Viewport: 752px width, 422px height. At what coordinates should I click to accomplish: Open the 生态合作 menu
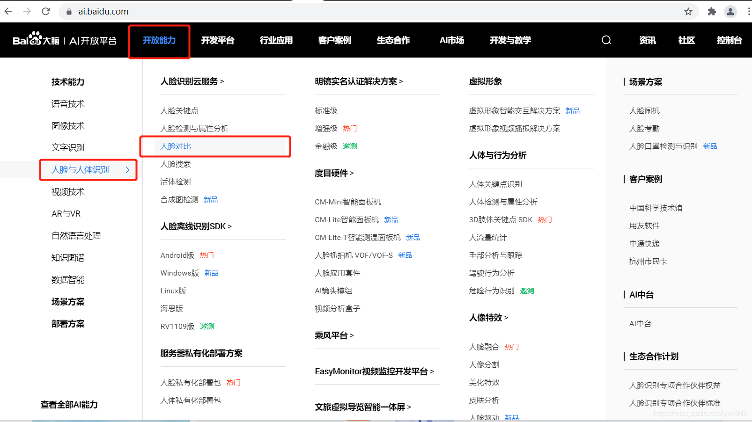point(393,40)
